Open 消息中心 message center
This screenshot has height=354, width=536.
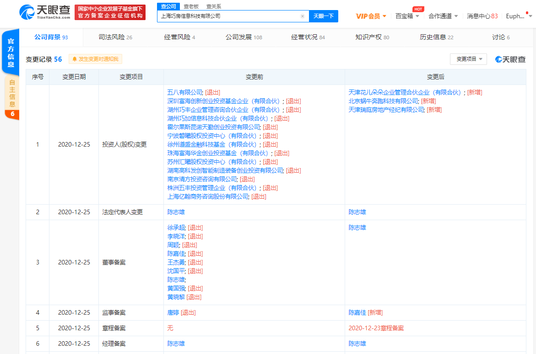(x=482, y=16)
